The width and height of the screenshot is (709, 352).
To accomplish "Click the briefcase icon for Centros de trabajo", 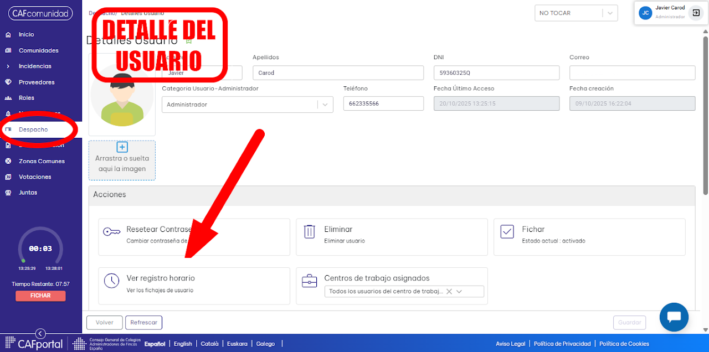I will click(309, 281).
